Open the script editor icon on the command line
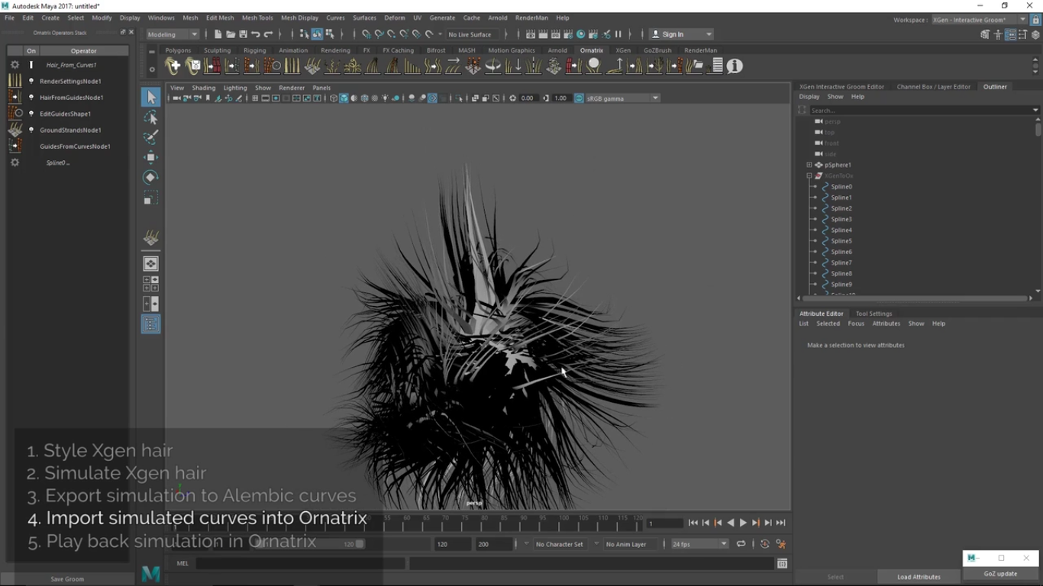 (782, 563)
